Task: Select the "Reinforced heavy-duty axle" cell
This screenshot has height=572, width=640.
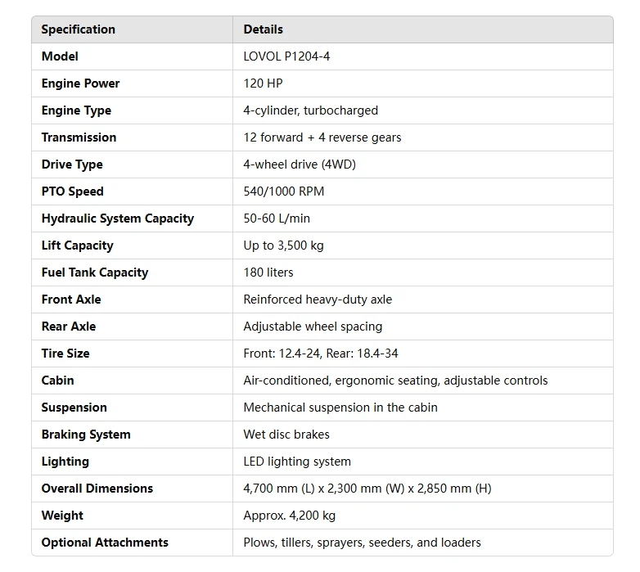Action: [x=318, y=300]
